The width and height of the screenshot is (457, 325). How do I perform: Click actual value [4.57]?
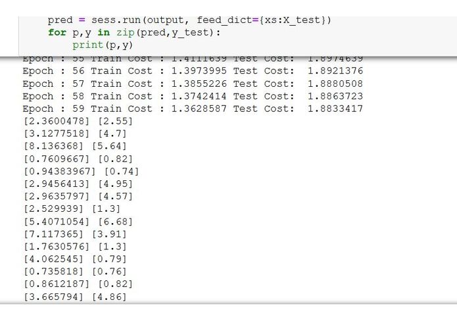point(116,197)
